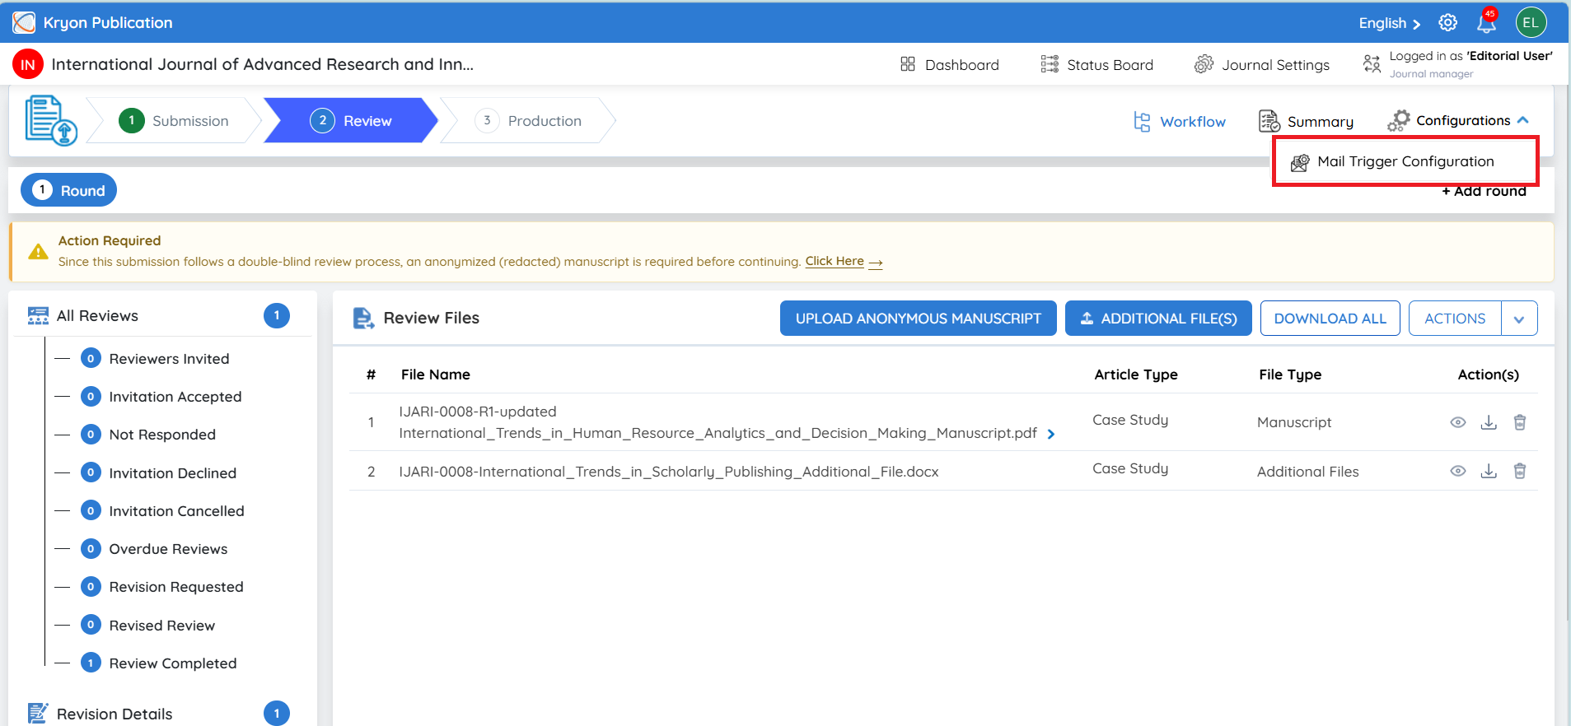Open the Workflow view

[x=1180, y=121]
